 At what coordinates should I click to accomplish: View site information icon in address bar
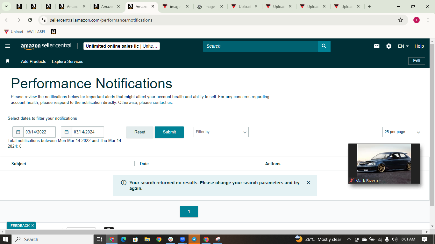(x=44, y=20)
